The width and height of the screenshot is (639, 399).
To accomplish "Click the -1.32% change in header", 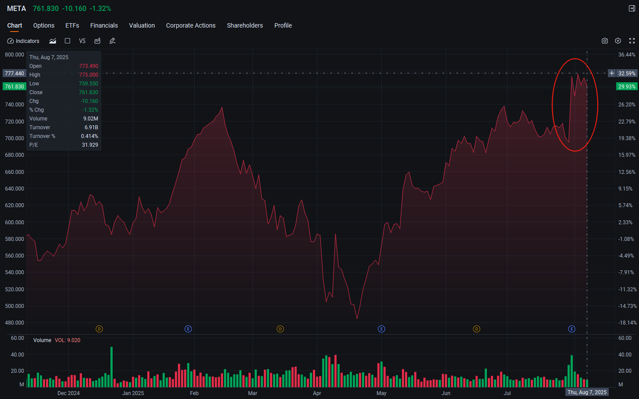I will click(x=100, y=8).
